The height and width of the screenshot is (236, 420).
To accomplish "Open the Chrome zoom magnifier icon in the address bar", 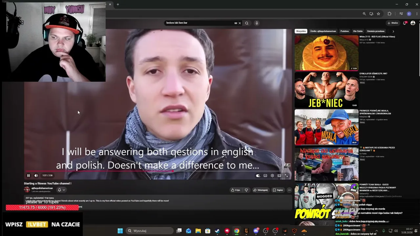I will tap(364, 14).
